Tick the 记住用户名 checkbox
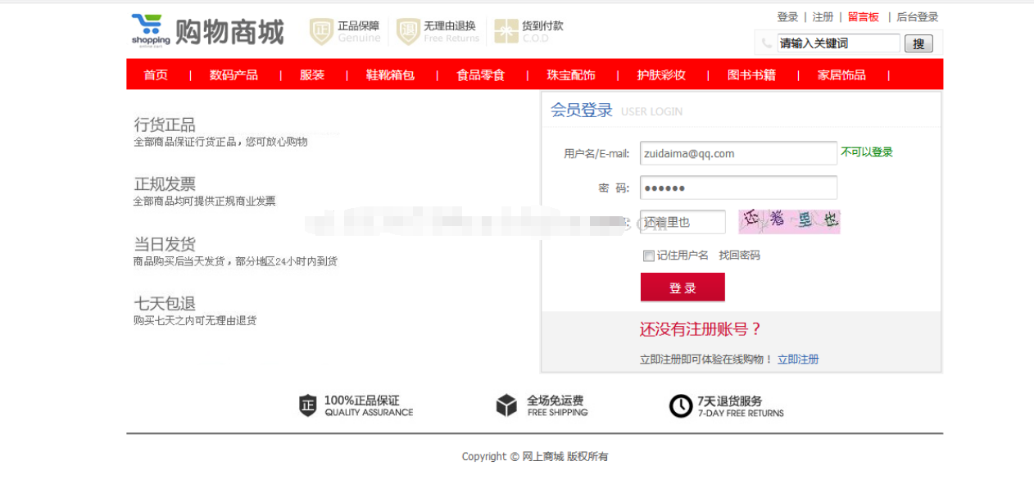This screenshot has width=1034, height=484. pos(649,256)
